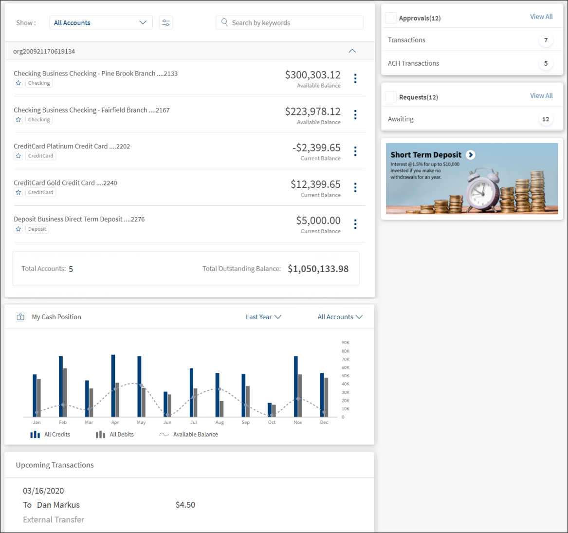The image size is (568, 533).
Task: Star the Platinum Credit Card account
Action: pyautogui.click(x=18, y=156)
